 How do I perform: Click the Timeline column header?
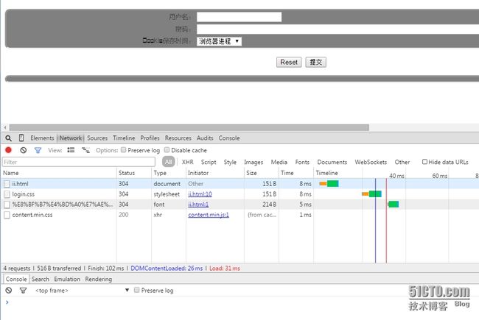[x=327, y=173]
